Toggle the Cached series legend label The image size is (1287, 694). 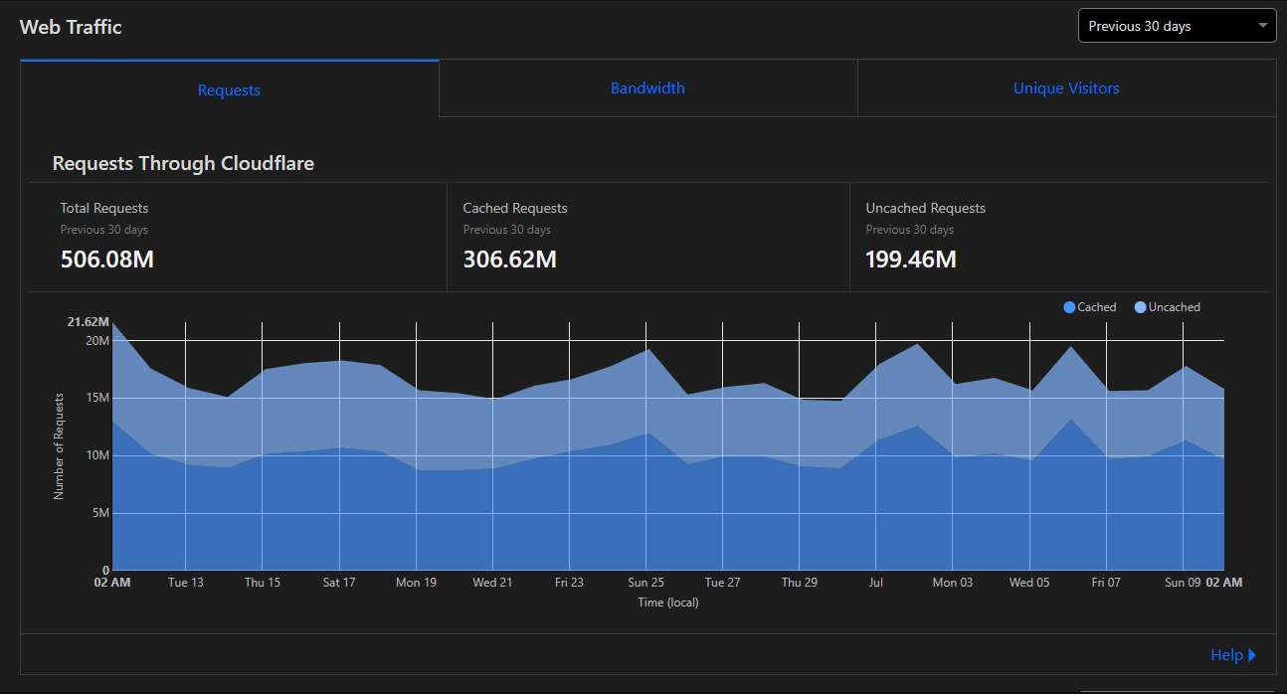[1096, 307]
